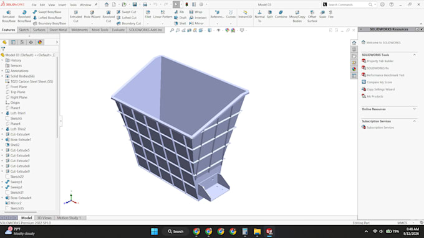Open the Hole Wizard

click(92, 14)
